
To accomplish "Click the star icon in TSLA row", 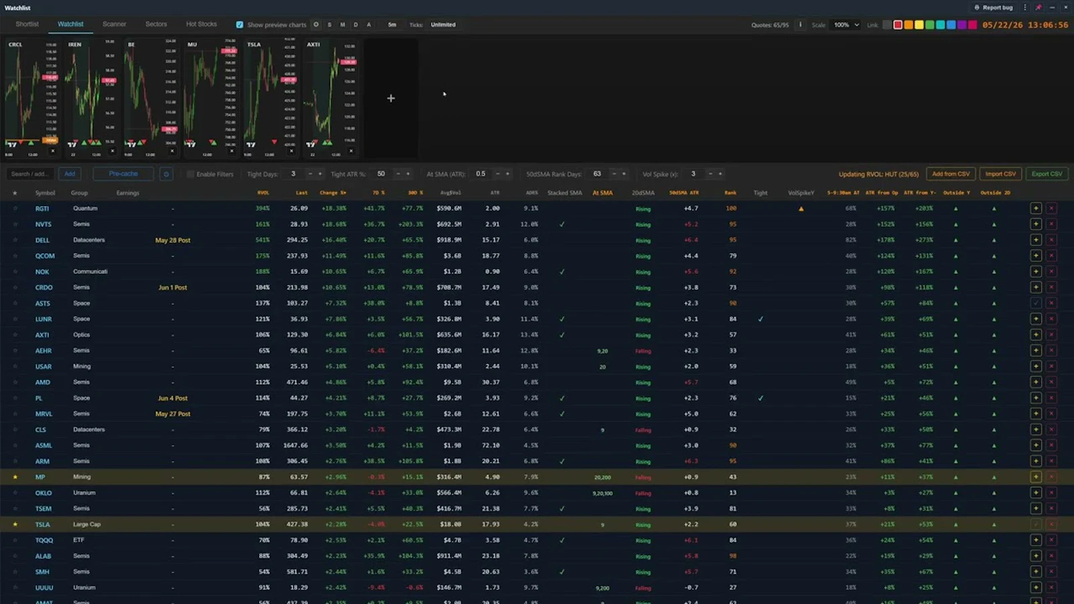I will [x=15, y=525].
